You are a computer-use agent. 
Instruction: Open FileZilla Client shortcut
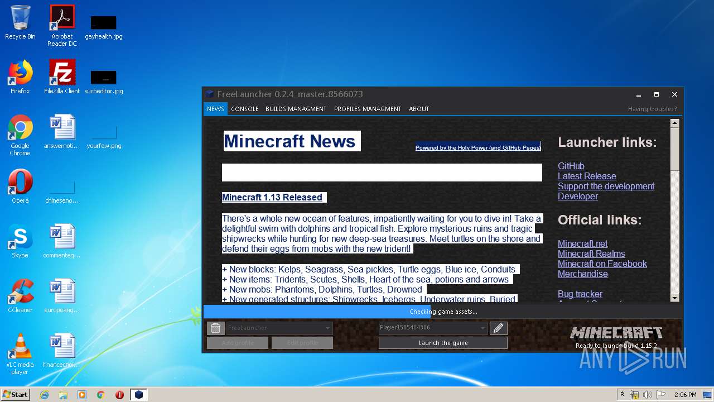click(x=62, y=77)
